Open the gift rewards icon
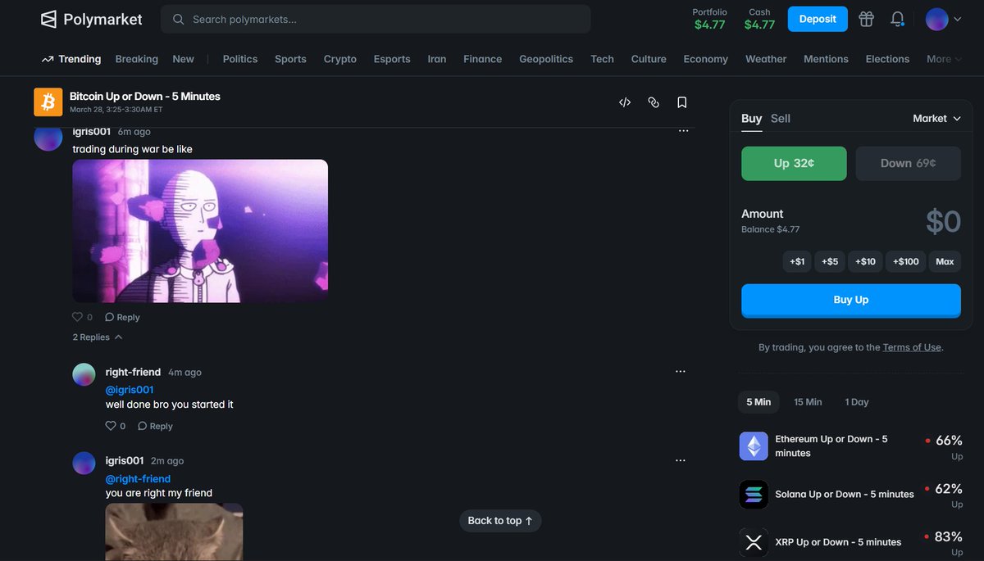This screenshot has width=984, height=561. click(x=866, y=19)
